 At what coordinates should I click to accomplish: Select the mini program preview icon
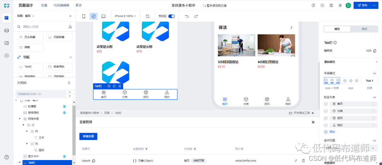click(93, 16)
